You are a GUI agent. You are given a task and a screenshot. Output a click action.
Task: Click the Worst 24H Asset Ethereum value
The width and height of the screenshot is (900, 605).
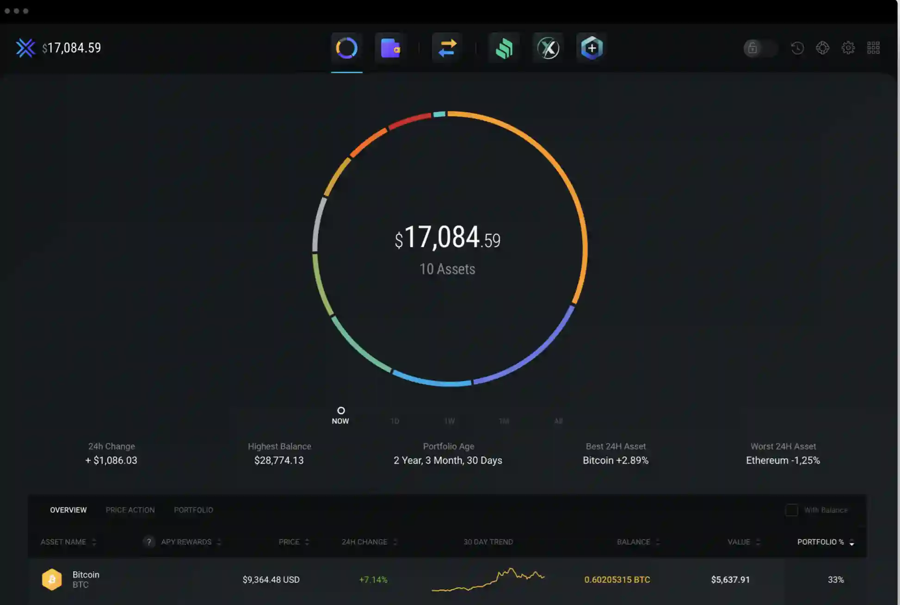pos(783,460)
